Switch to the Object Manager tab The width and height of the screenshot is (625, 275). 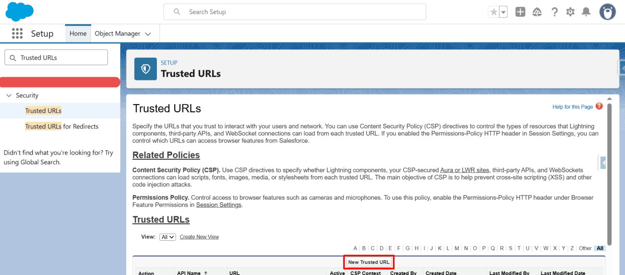117,33
